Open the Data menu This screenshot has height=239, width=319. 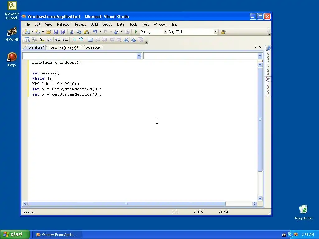point(121,24)
